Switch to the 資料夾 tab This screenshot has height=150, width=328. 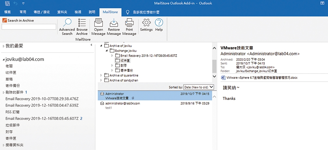(62, 12)
